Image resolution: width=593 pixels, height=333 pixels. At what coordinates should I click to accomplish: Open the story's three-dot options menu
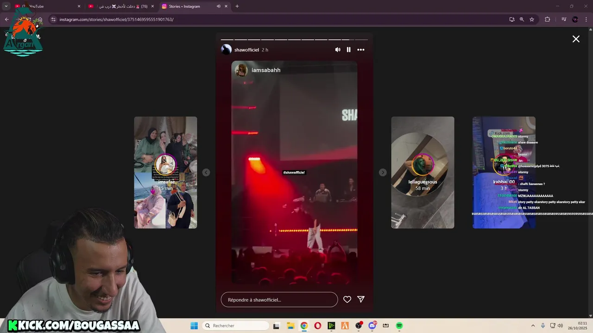coord(361,49)
